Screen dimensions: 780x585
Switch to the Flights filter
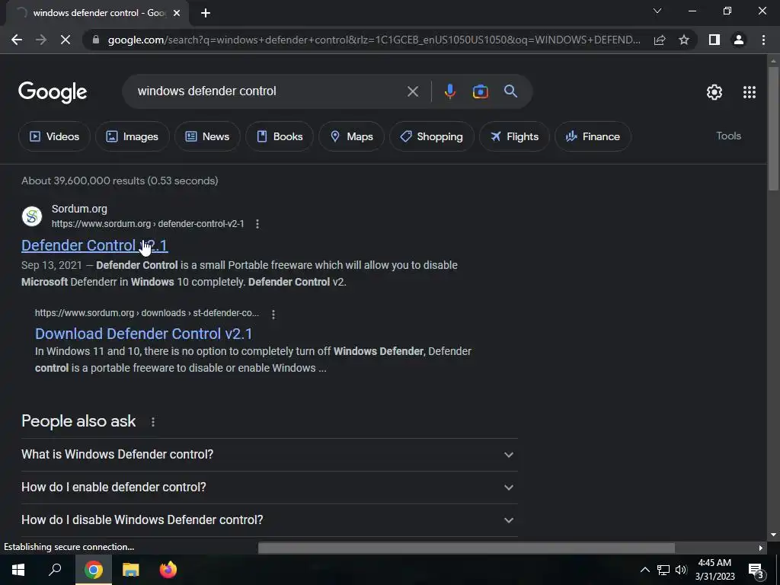coord(514,136)
